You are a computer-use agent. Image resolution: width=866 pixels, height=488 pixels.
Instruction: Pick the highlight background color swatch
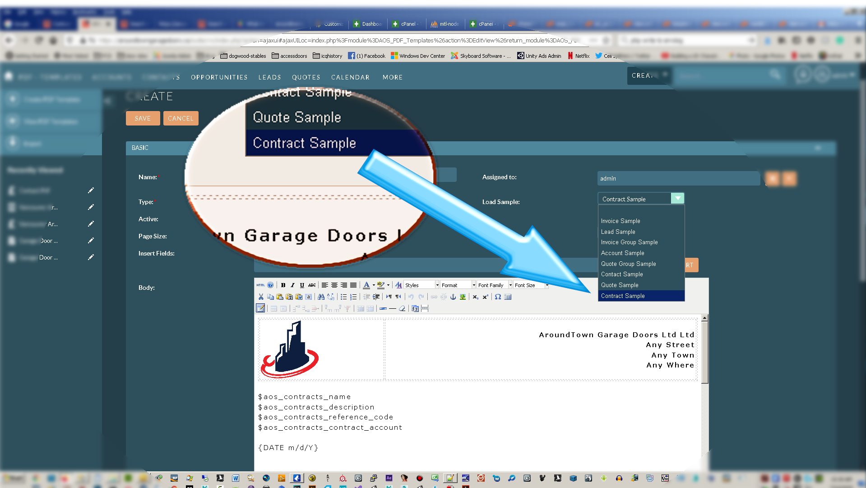tap(381, 285)
